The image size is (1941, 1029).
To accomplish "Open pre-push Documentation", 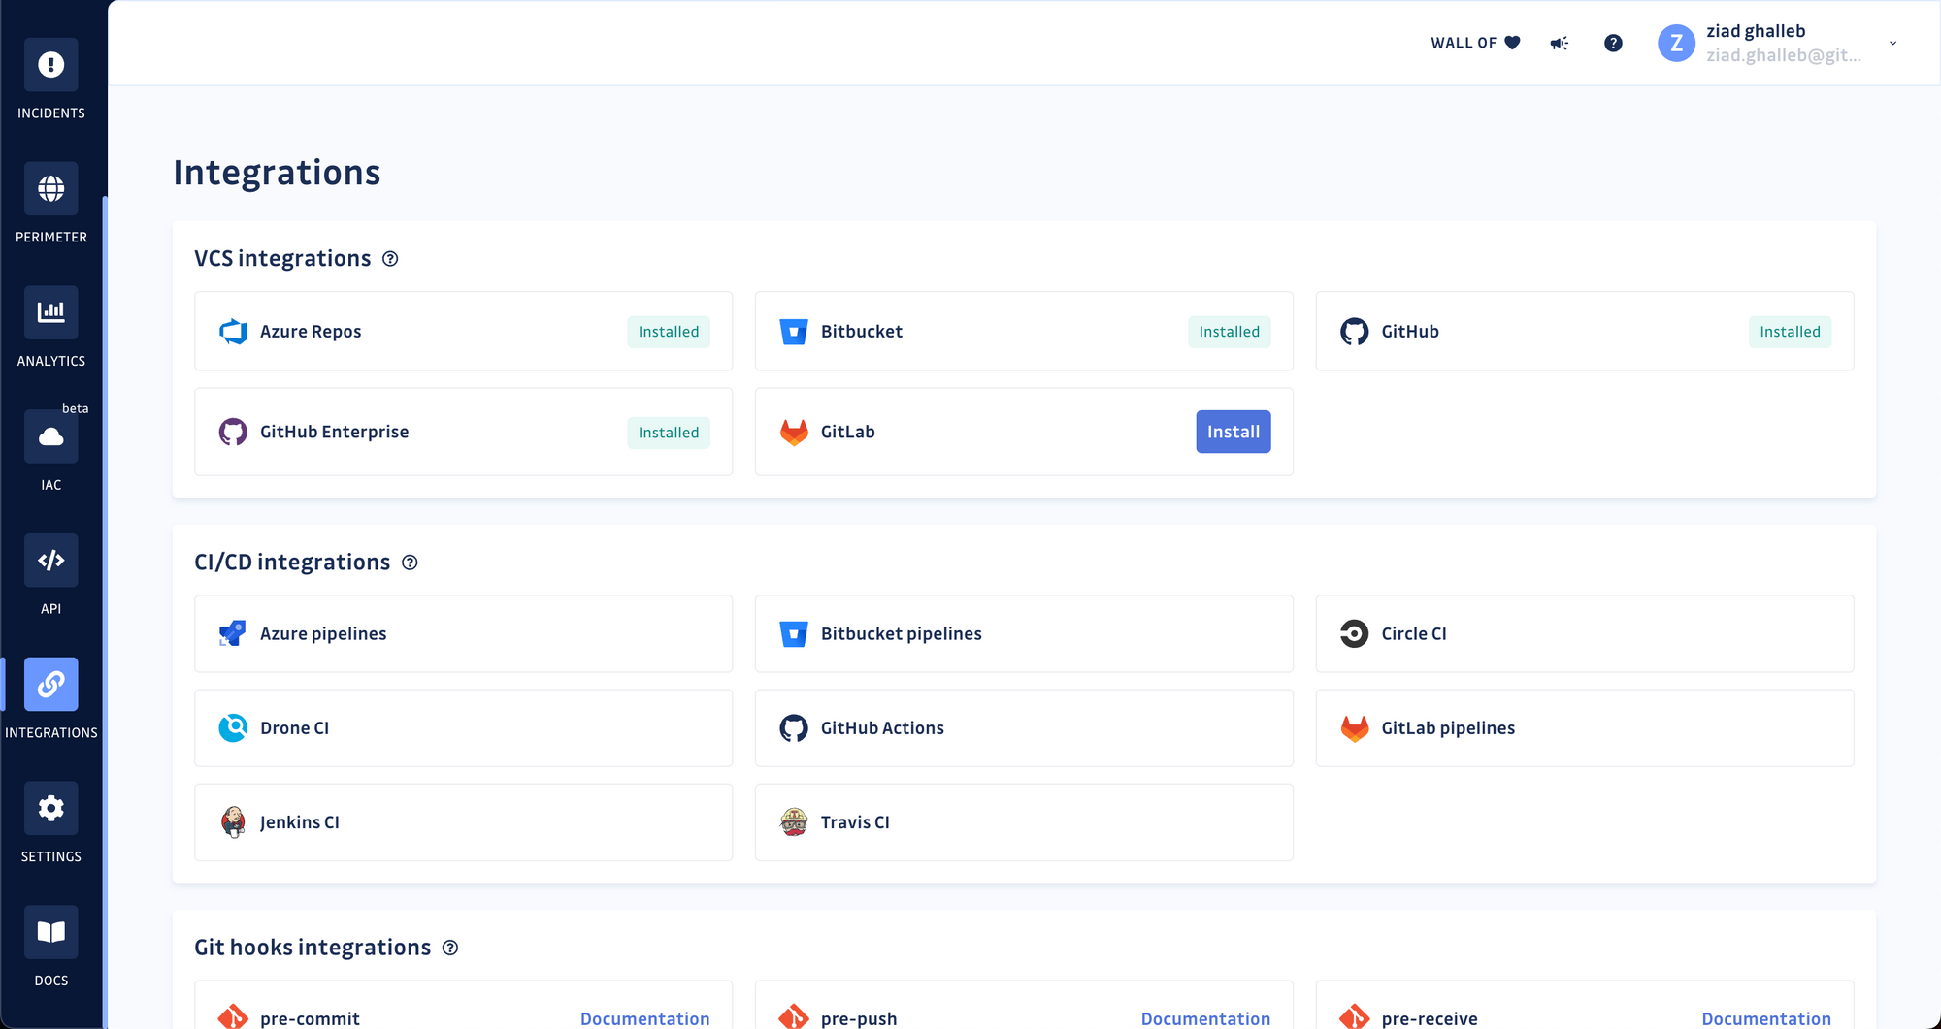I will (x=1204, y=1018).
